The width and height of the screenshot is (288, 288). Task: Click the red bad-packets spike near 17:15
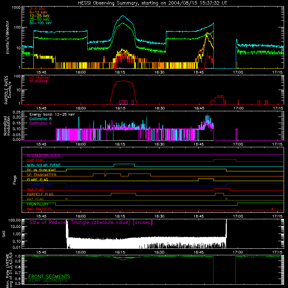(x=272, y=209)
